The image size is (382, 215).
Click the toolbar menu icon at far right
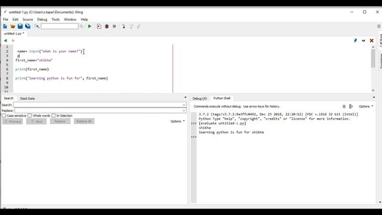pos(379,26)
